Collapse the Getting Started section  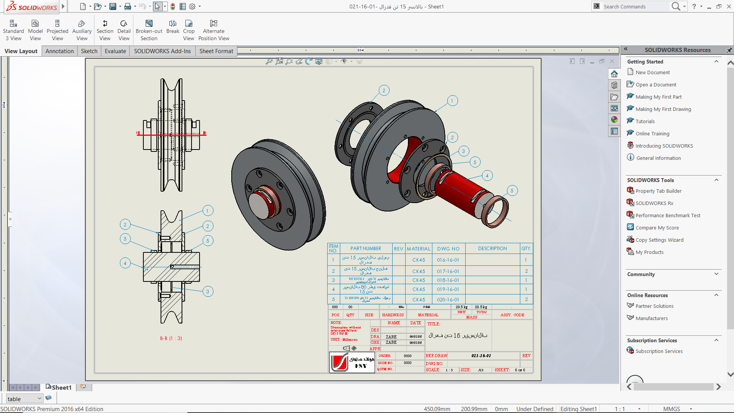click(x=716, y=62)
